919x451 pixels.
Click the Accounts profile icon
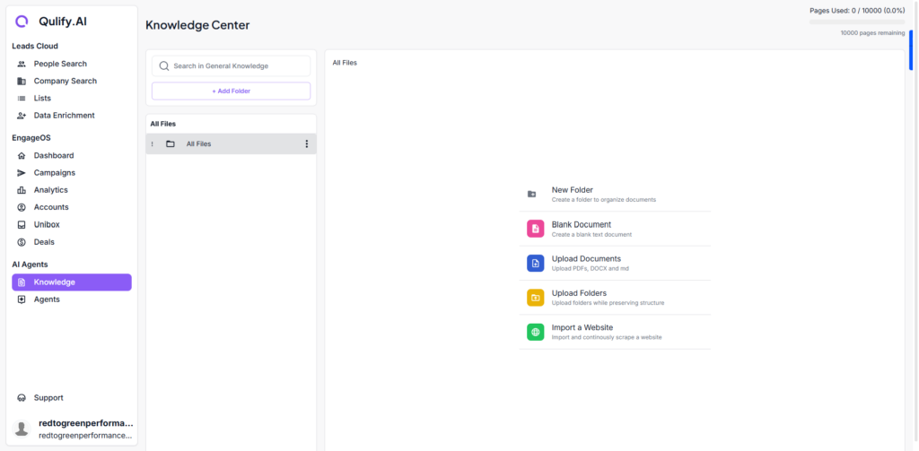click(x=22, y=207)
